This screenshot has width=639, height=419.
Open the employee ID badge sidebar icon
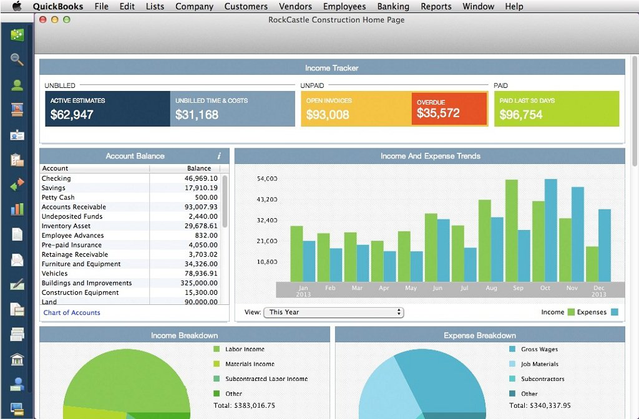(x=17, y=135)
